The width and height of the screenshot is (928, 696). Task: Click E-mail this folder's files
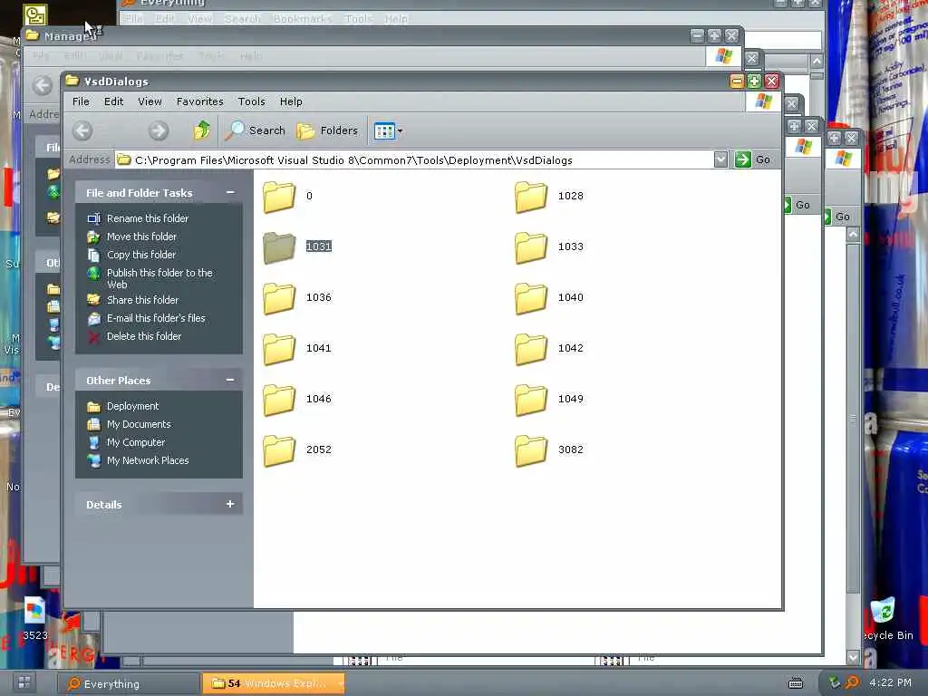point(156,318)
